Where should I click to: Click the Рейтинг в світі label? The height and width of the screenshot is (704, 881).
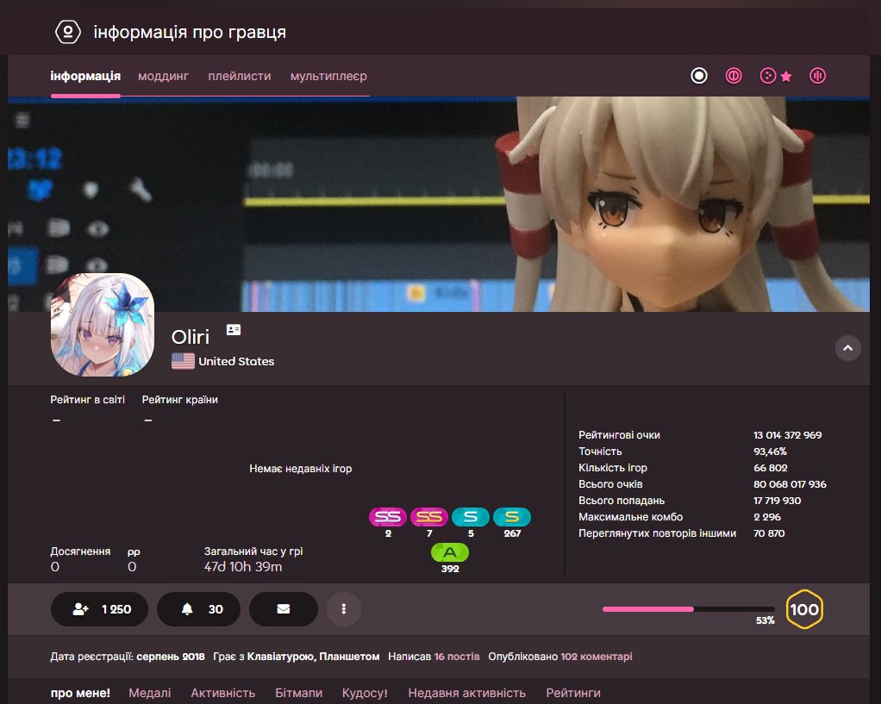[88, 400]
